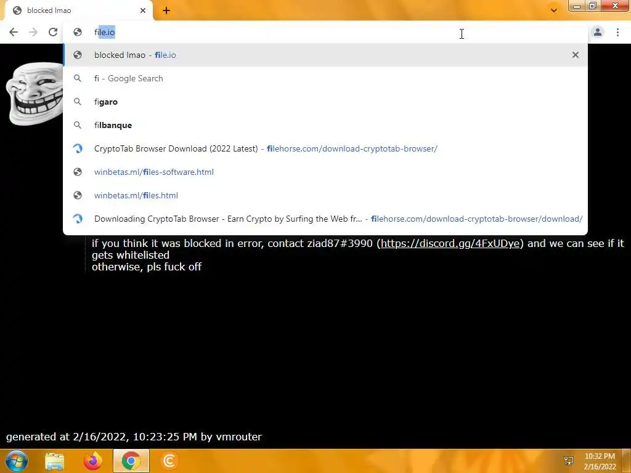
Task: Reload the current page
Action: tap(53, 32)
